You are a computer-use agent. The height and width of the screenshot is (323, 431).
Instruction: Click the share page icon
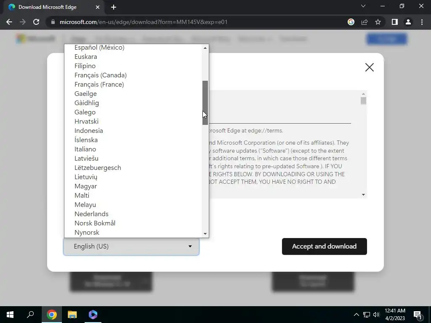coord(364,22)
